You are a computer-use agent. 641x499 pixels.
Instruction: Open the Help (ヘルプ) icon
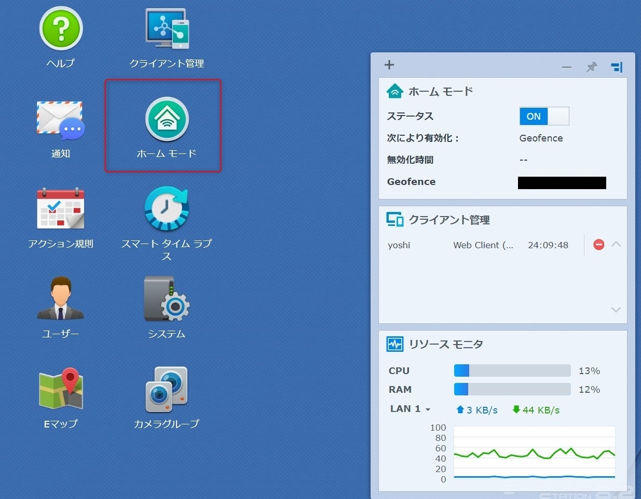[61, 29]
